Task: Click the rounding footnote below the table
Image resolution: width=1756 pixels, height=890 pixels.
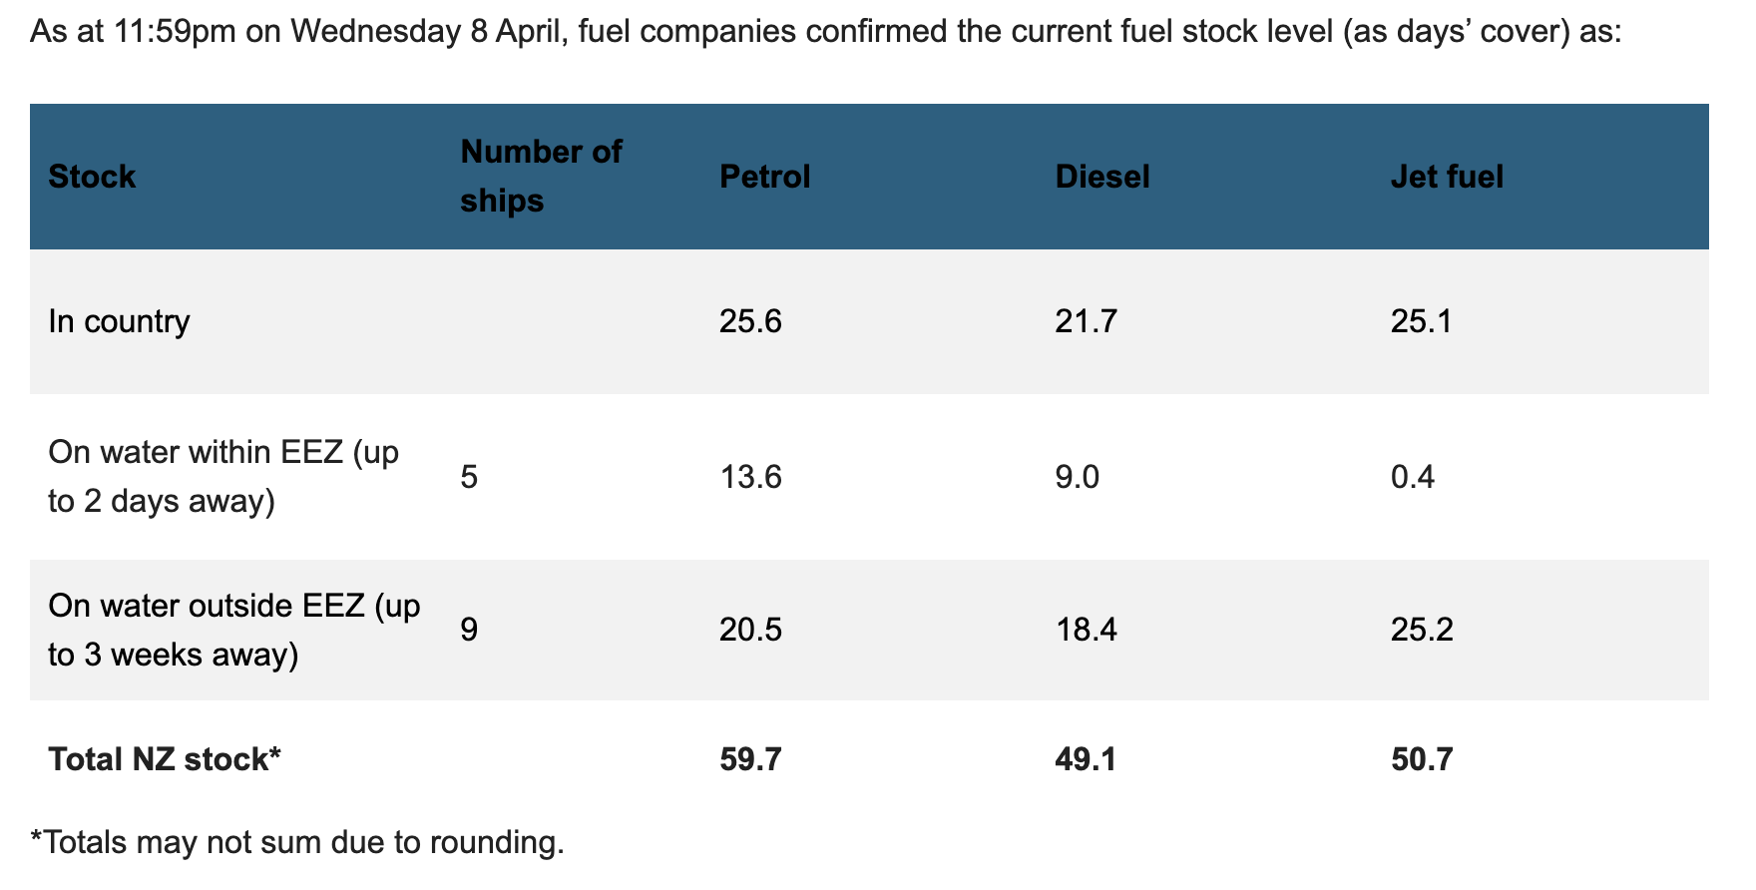Action: pyautogui.click(x=297, y=843)
